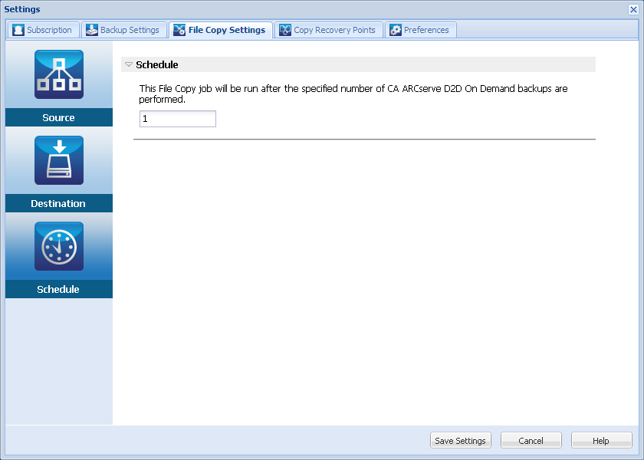This screenshot has width=644, height=460.
Task: Click the chevron beside Schedule header
Action: pos(128,64)
